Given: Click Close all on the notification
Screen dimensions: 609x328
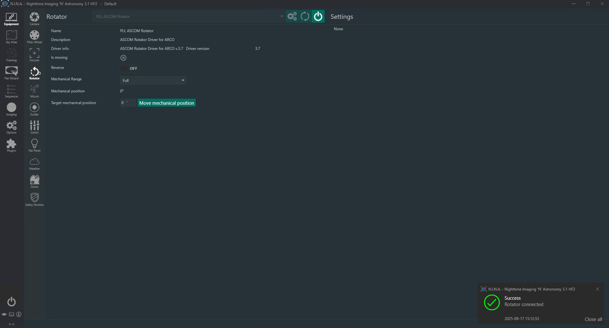Looking at the screenshot, I should pyautogui.click(x=593, y=319).
